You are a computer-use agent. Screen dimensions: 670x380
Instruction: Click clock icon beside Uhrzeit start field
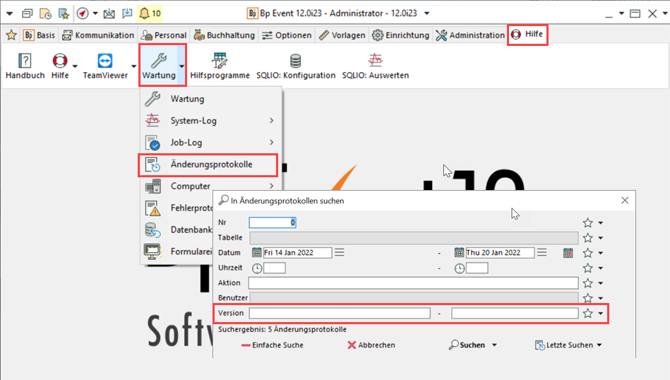(257, 268)
